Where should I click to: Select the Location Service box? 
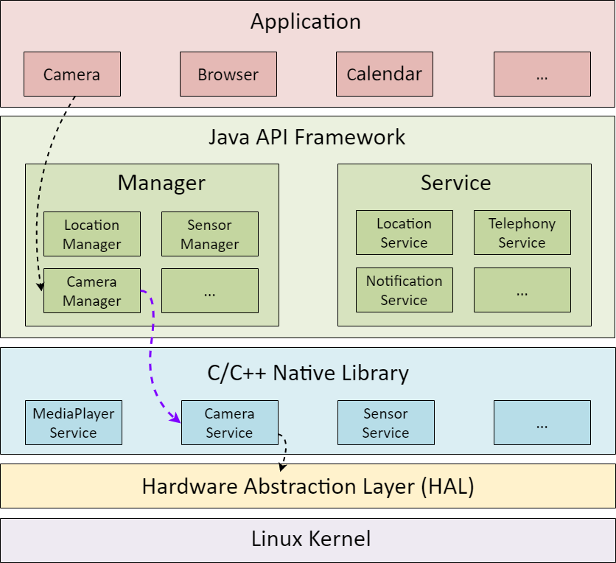[x=405, y=233]
